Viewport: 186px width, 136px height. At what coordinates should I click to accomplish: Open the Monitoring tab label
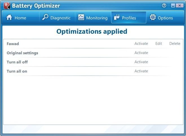click(x=97, y=18)
